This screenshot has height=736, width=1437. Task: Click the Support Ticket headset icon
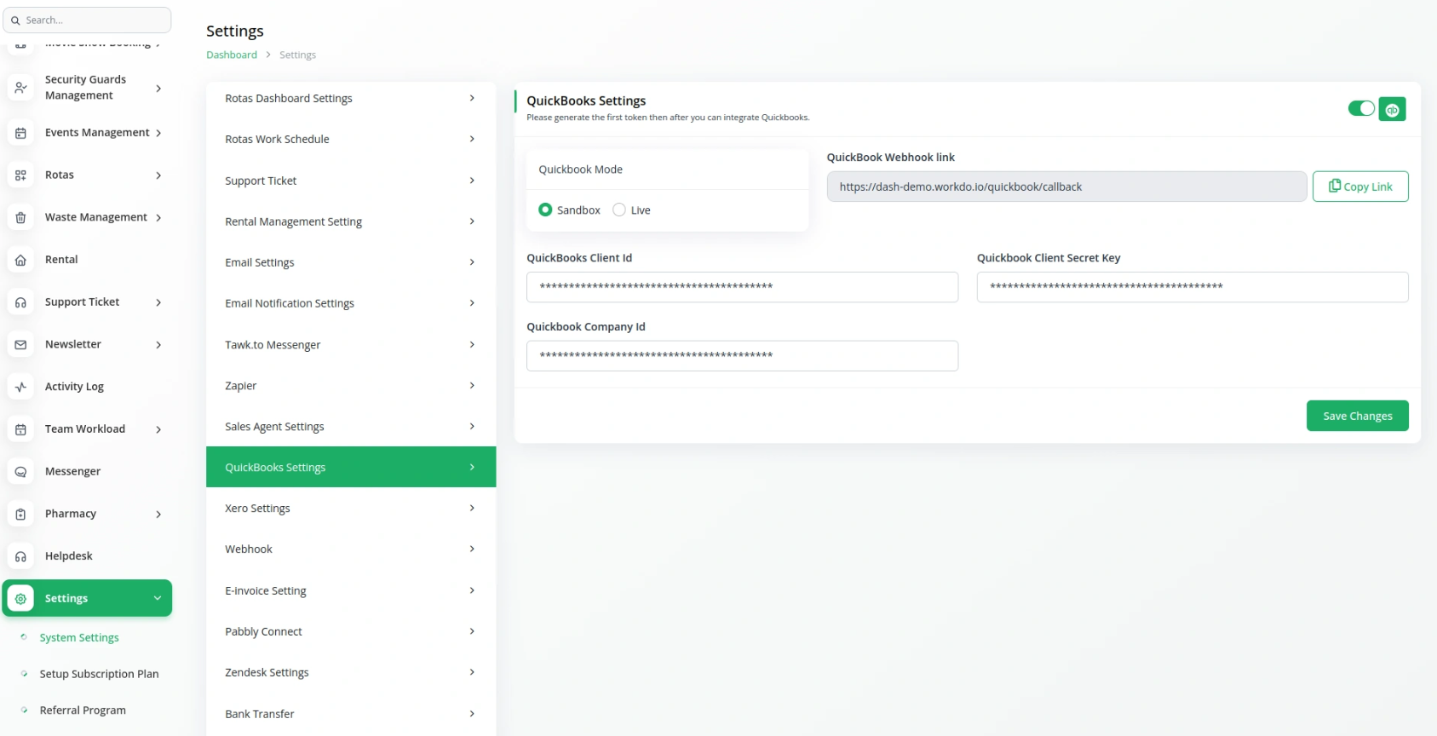[20, 302]
